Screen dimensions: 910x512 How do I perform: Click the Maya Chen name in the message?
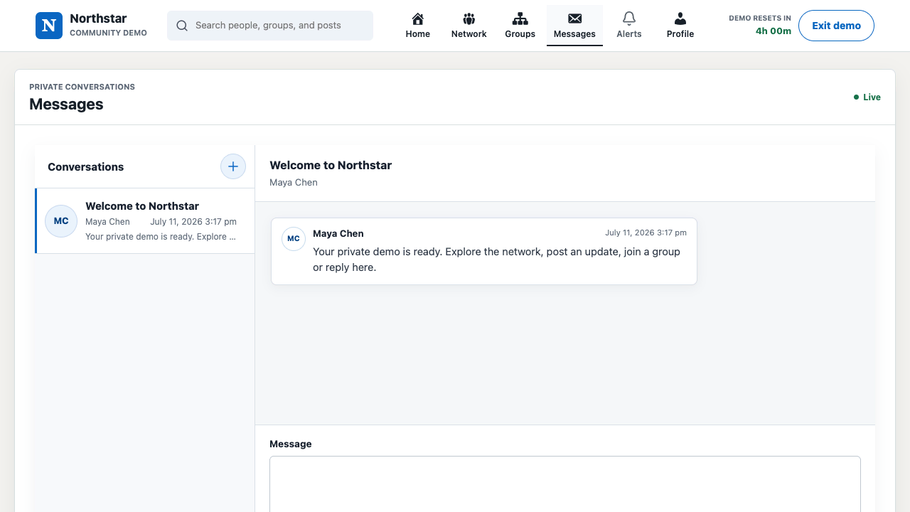tap(338, 233)
